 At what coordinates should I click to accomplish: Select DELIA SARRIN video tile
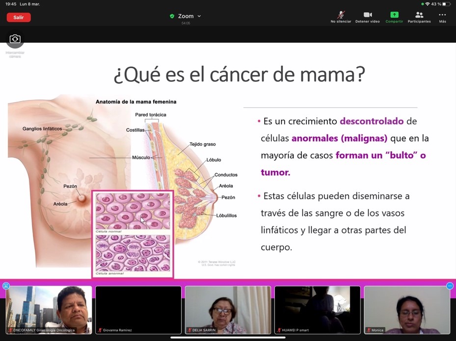[x=228, y=310]
